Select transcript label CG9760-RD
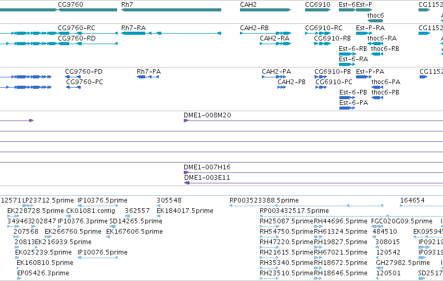Viewport: 443px width, 281px height. (x=77, y=38)
